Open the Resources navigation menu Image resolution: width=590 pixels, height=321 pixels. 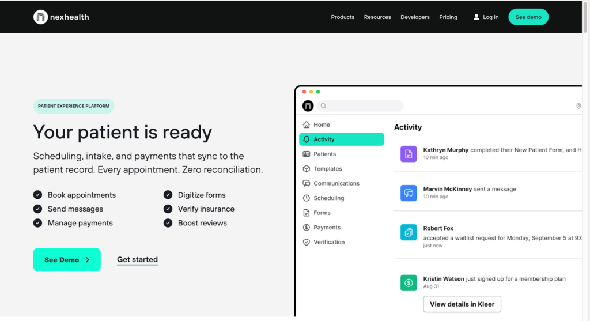click(377, 17)
